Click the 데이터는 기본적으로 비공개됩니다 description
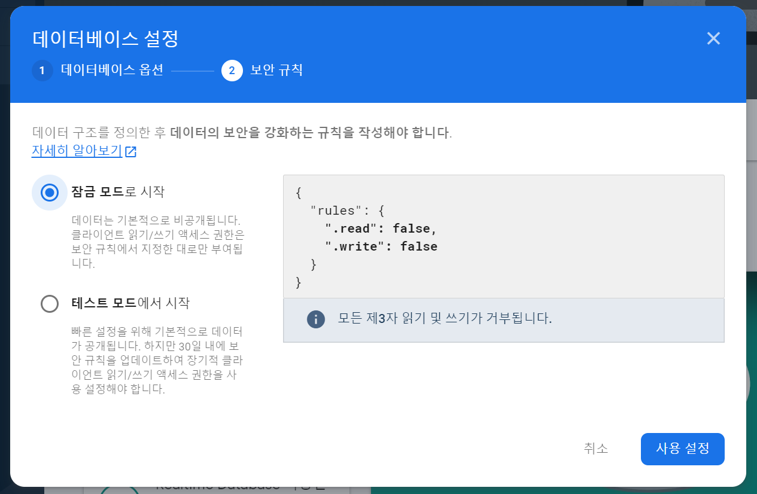 click(x=158, y=242)
